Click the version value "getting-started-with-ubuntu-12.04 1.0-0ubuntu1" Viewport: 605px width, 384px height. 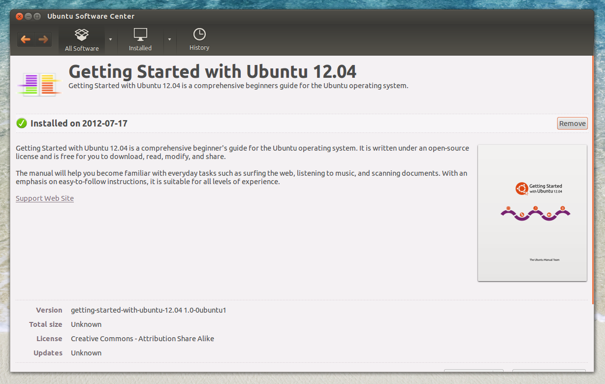click(148, 310)
